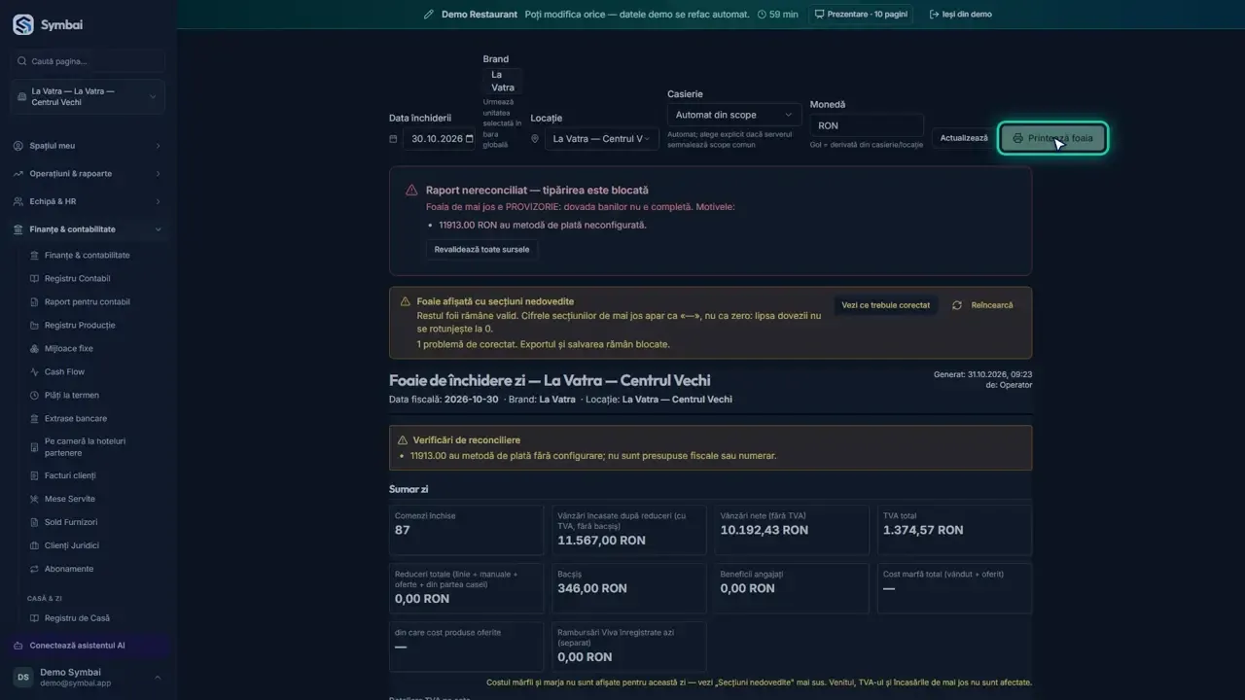Click the Raport pentru contabil icon
1245x700 pixels.
point(35,302)
